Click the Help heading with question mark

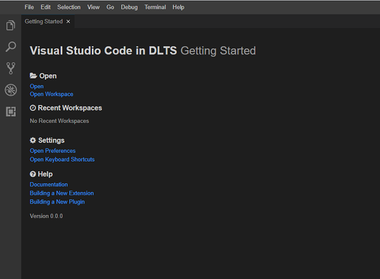(41, 174)
